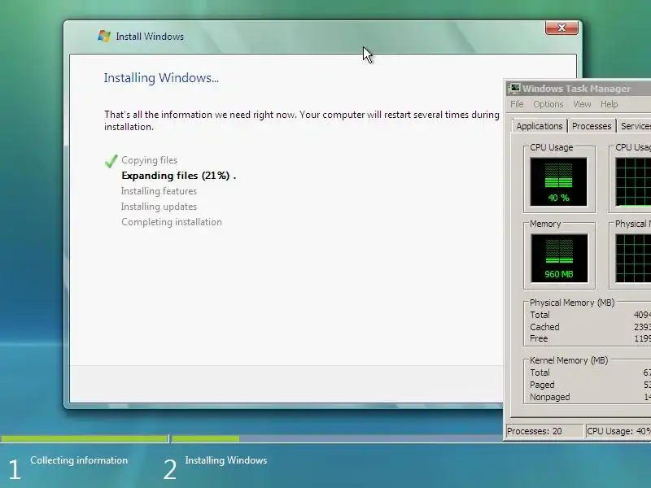Viewport: 651px width, 488px height.
Task: Click the Collecting information progress bar
Action: tap(85, 438)
